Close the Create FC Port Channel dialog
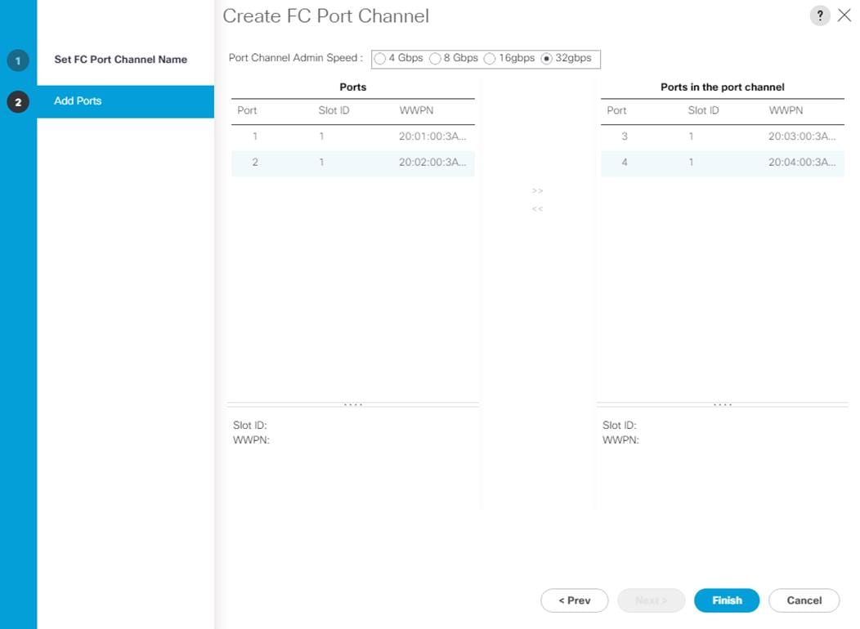 pyautogui.click(x=844, y=16)
